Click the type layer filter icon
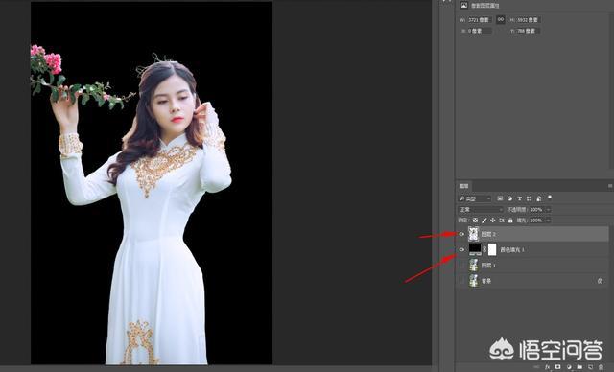Image resolution: width=614 pixels, height=372 pixels. coord(520,198)
